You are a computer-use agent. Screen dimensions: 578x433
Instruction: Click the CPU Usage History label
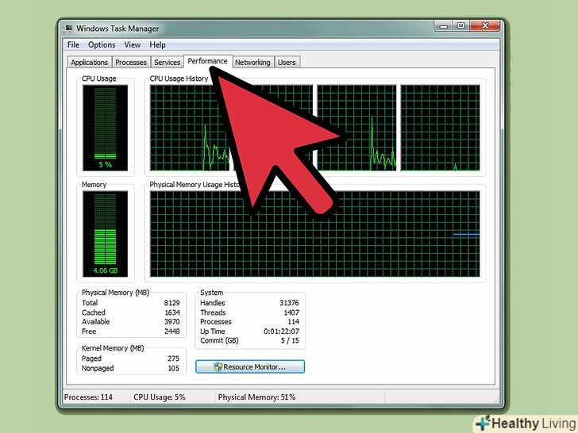coord(179,79)
